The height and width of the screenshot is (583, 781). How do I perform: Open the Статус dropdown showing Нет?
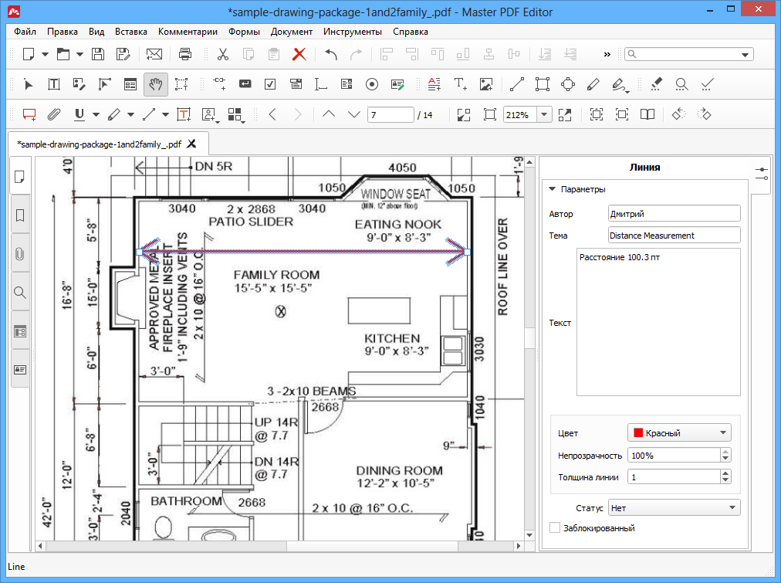[x=674, y=508]
